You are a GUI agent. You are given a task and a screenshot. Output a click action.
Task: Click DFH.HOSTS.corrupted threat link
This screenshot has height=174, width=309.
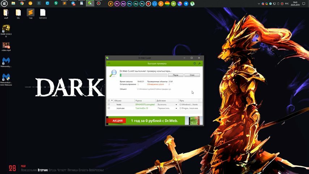pyautogui.click(x=145, y=104)
